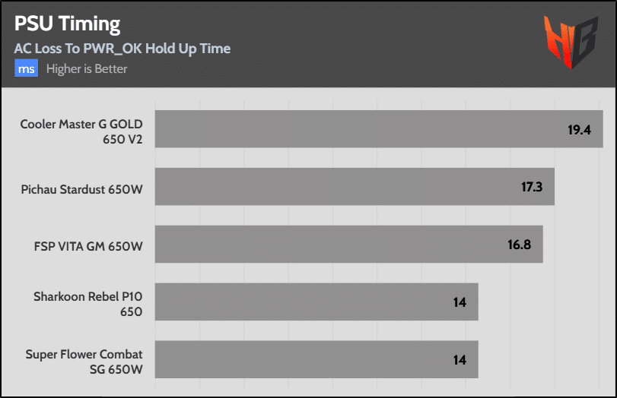Select the Sharkoon Rebel P10 650 bar
This screenshot has height=398, width=617.
point(316,302)
